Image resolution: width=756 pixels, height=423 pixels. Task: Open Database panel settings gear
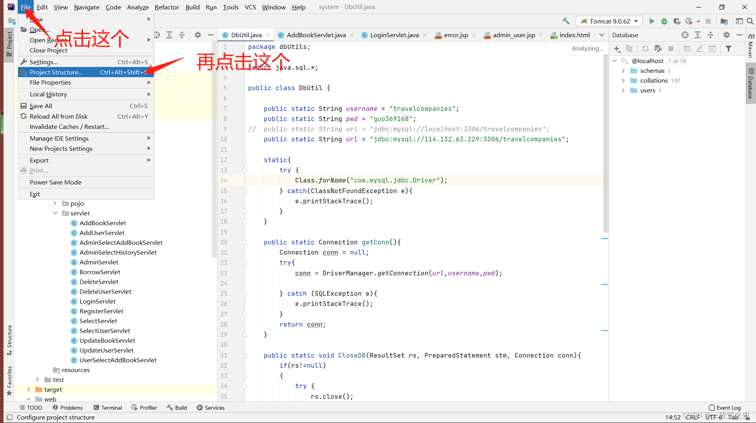point(726,35)
